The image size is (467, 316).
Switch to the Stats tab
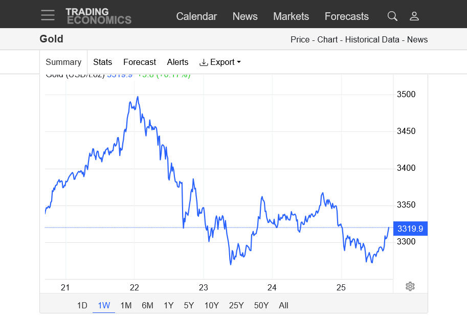pyautogui.click(x=102, y=62)
